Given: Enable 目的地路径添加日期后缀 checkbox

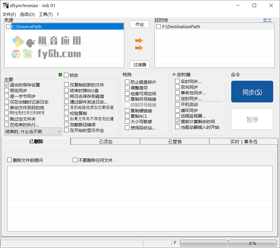Looking at the screenshot, I should click(66, 107).
